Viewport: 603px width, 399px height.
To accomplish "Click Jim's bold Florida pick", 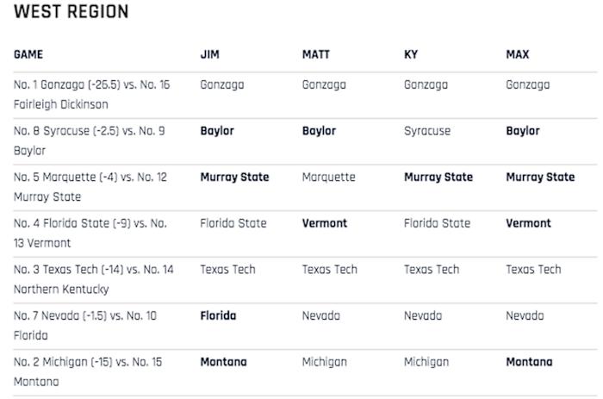I will 218,315.
